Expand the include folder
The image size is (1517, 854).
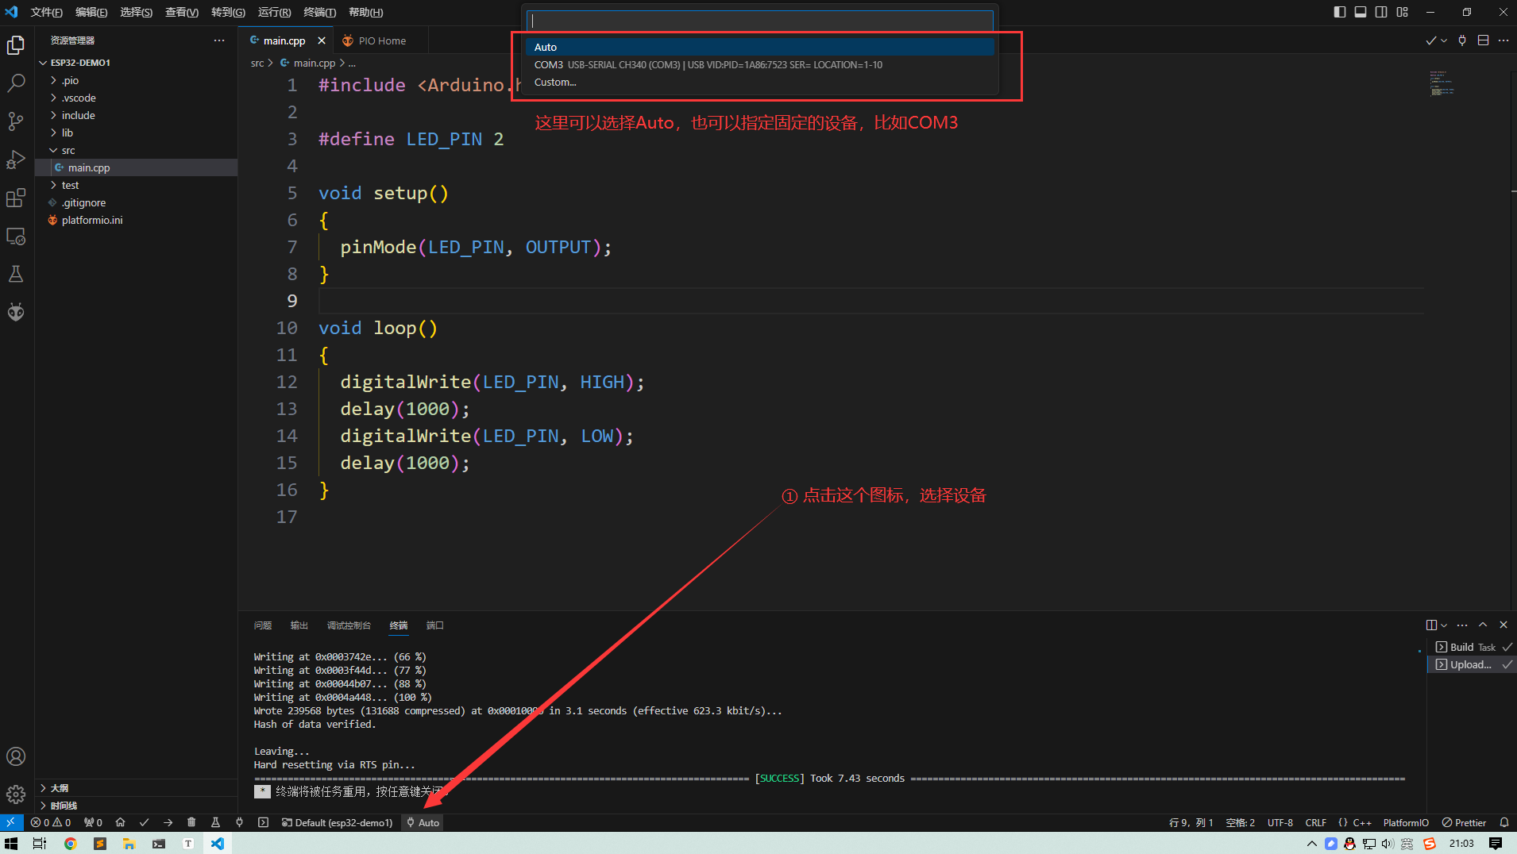point(137,115)
